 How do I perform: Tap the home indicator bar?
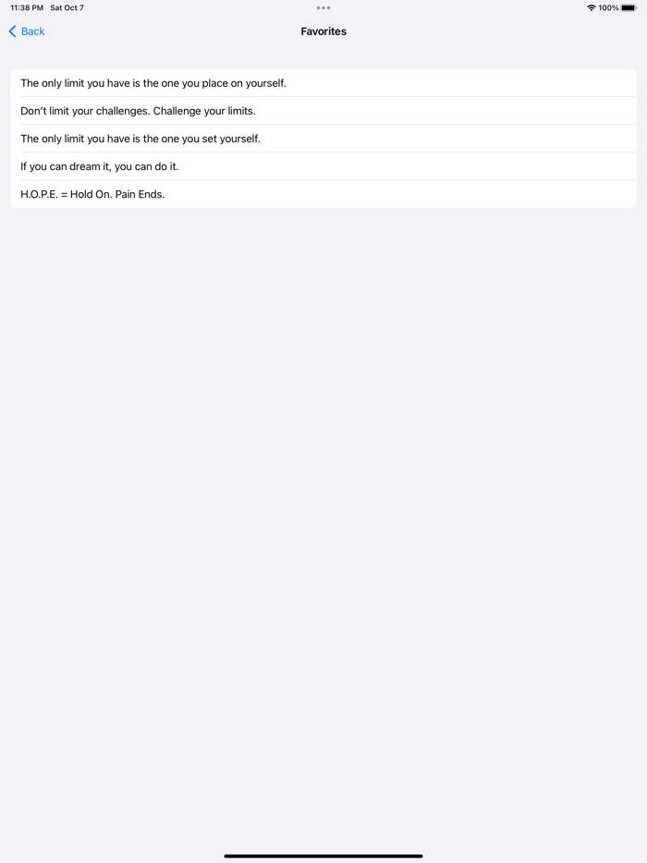[x=323, y=856]
